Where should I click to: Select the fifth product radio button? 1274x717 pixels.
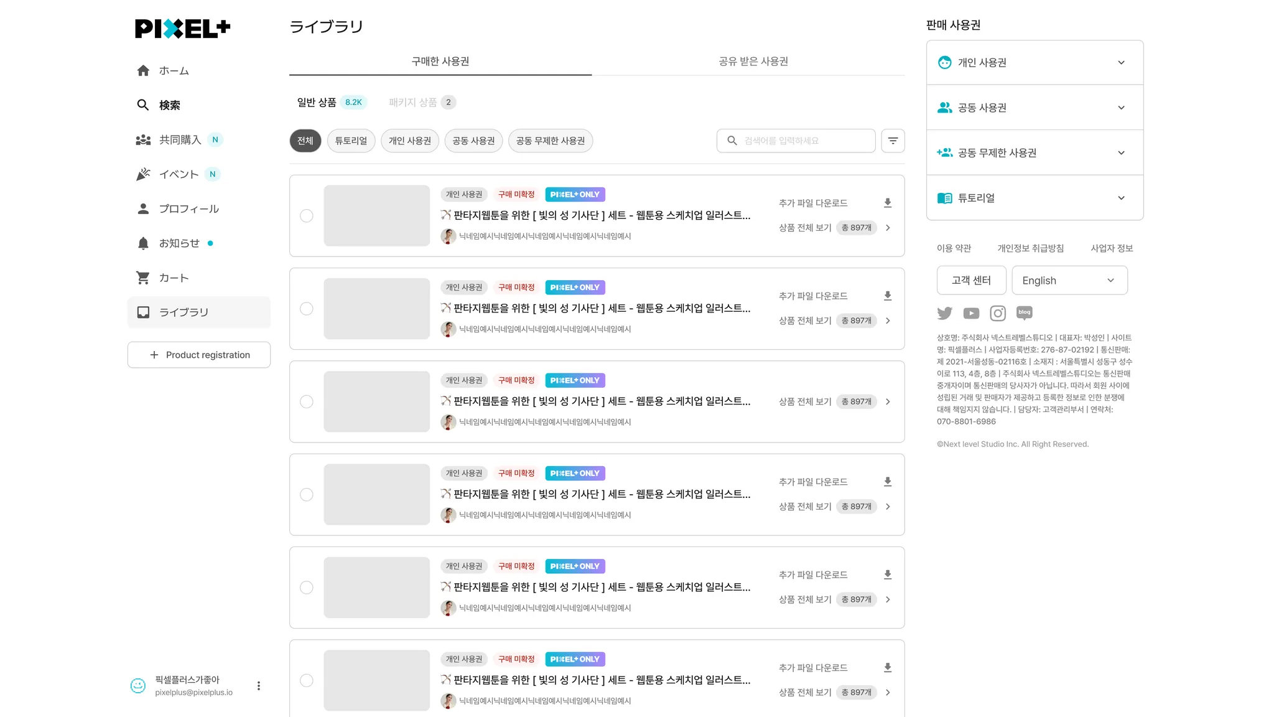click(x=307, y=588)
